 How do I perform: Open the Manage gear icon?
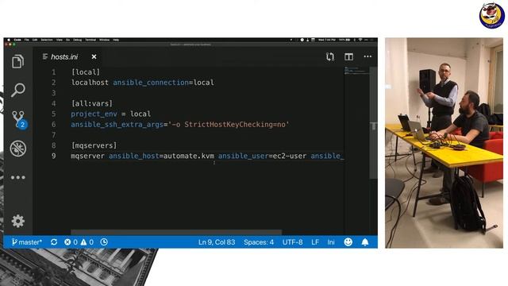click(x=17, y=221)
